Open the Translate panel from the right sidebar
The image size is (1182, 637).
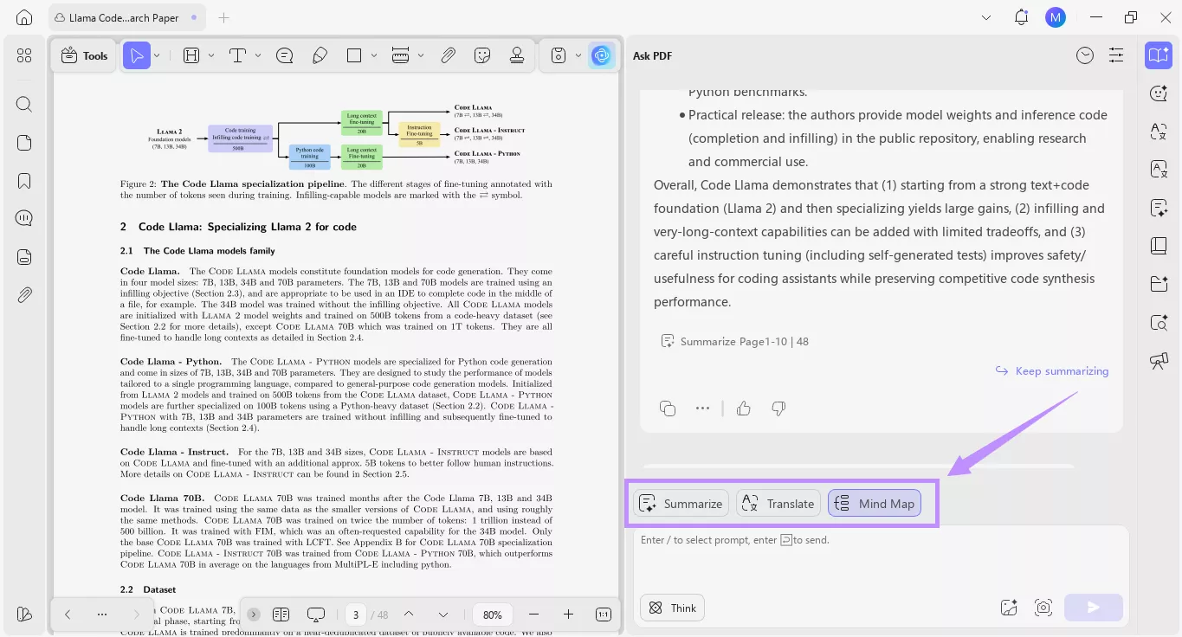[1159, 132]
